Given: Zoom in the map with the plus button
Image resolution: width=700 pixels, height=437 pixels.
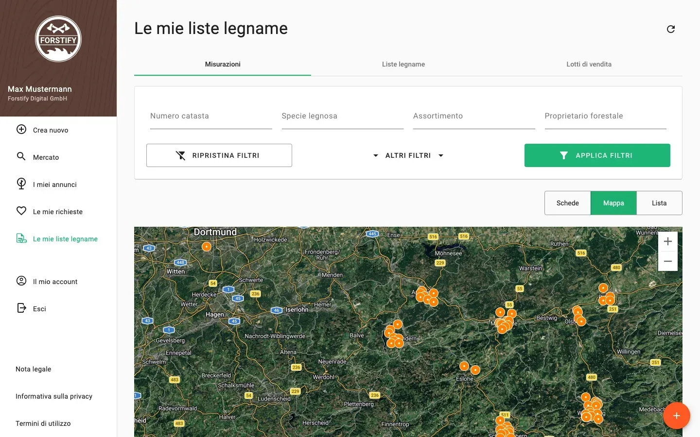Looking at the screenshot, I should [x=668, y=241].
